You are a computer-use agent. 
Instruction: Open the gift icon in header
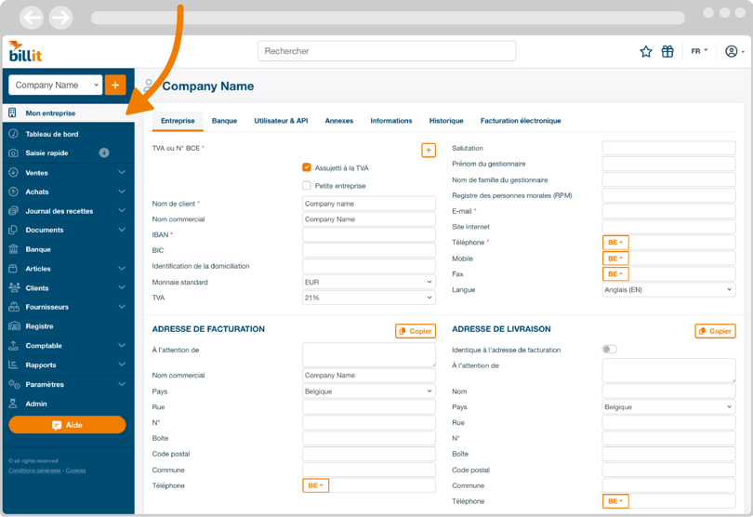(x=667, y=51)
